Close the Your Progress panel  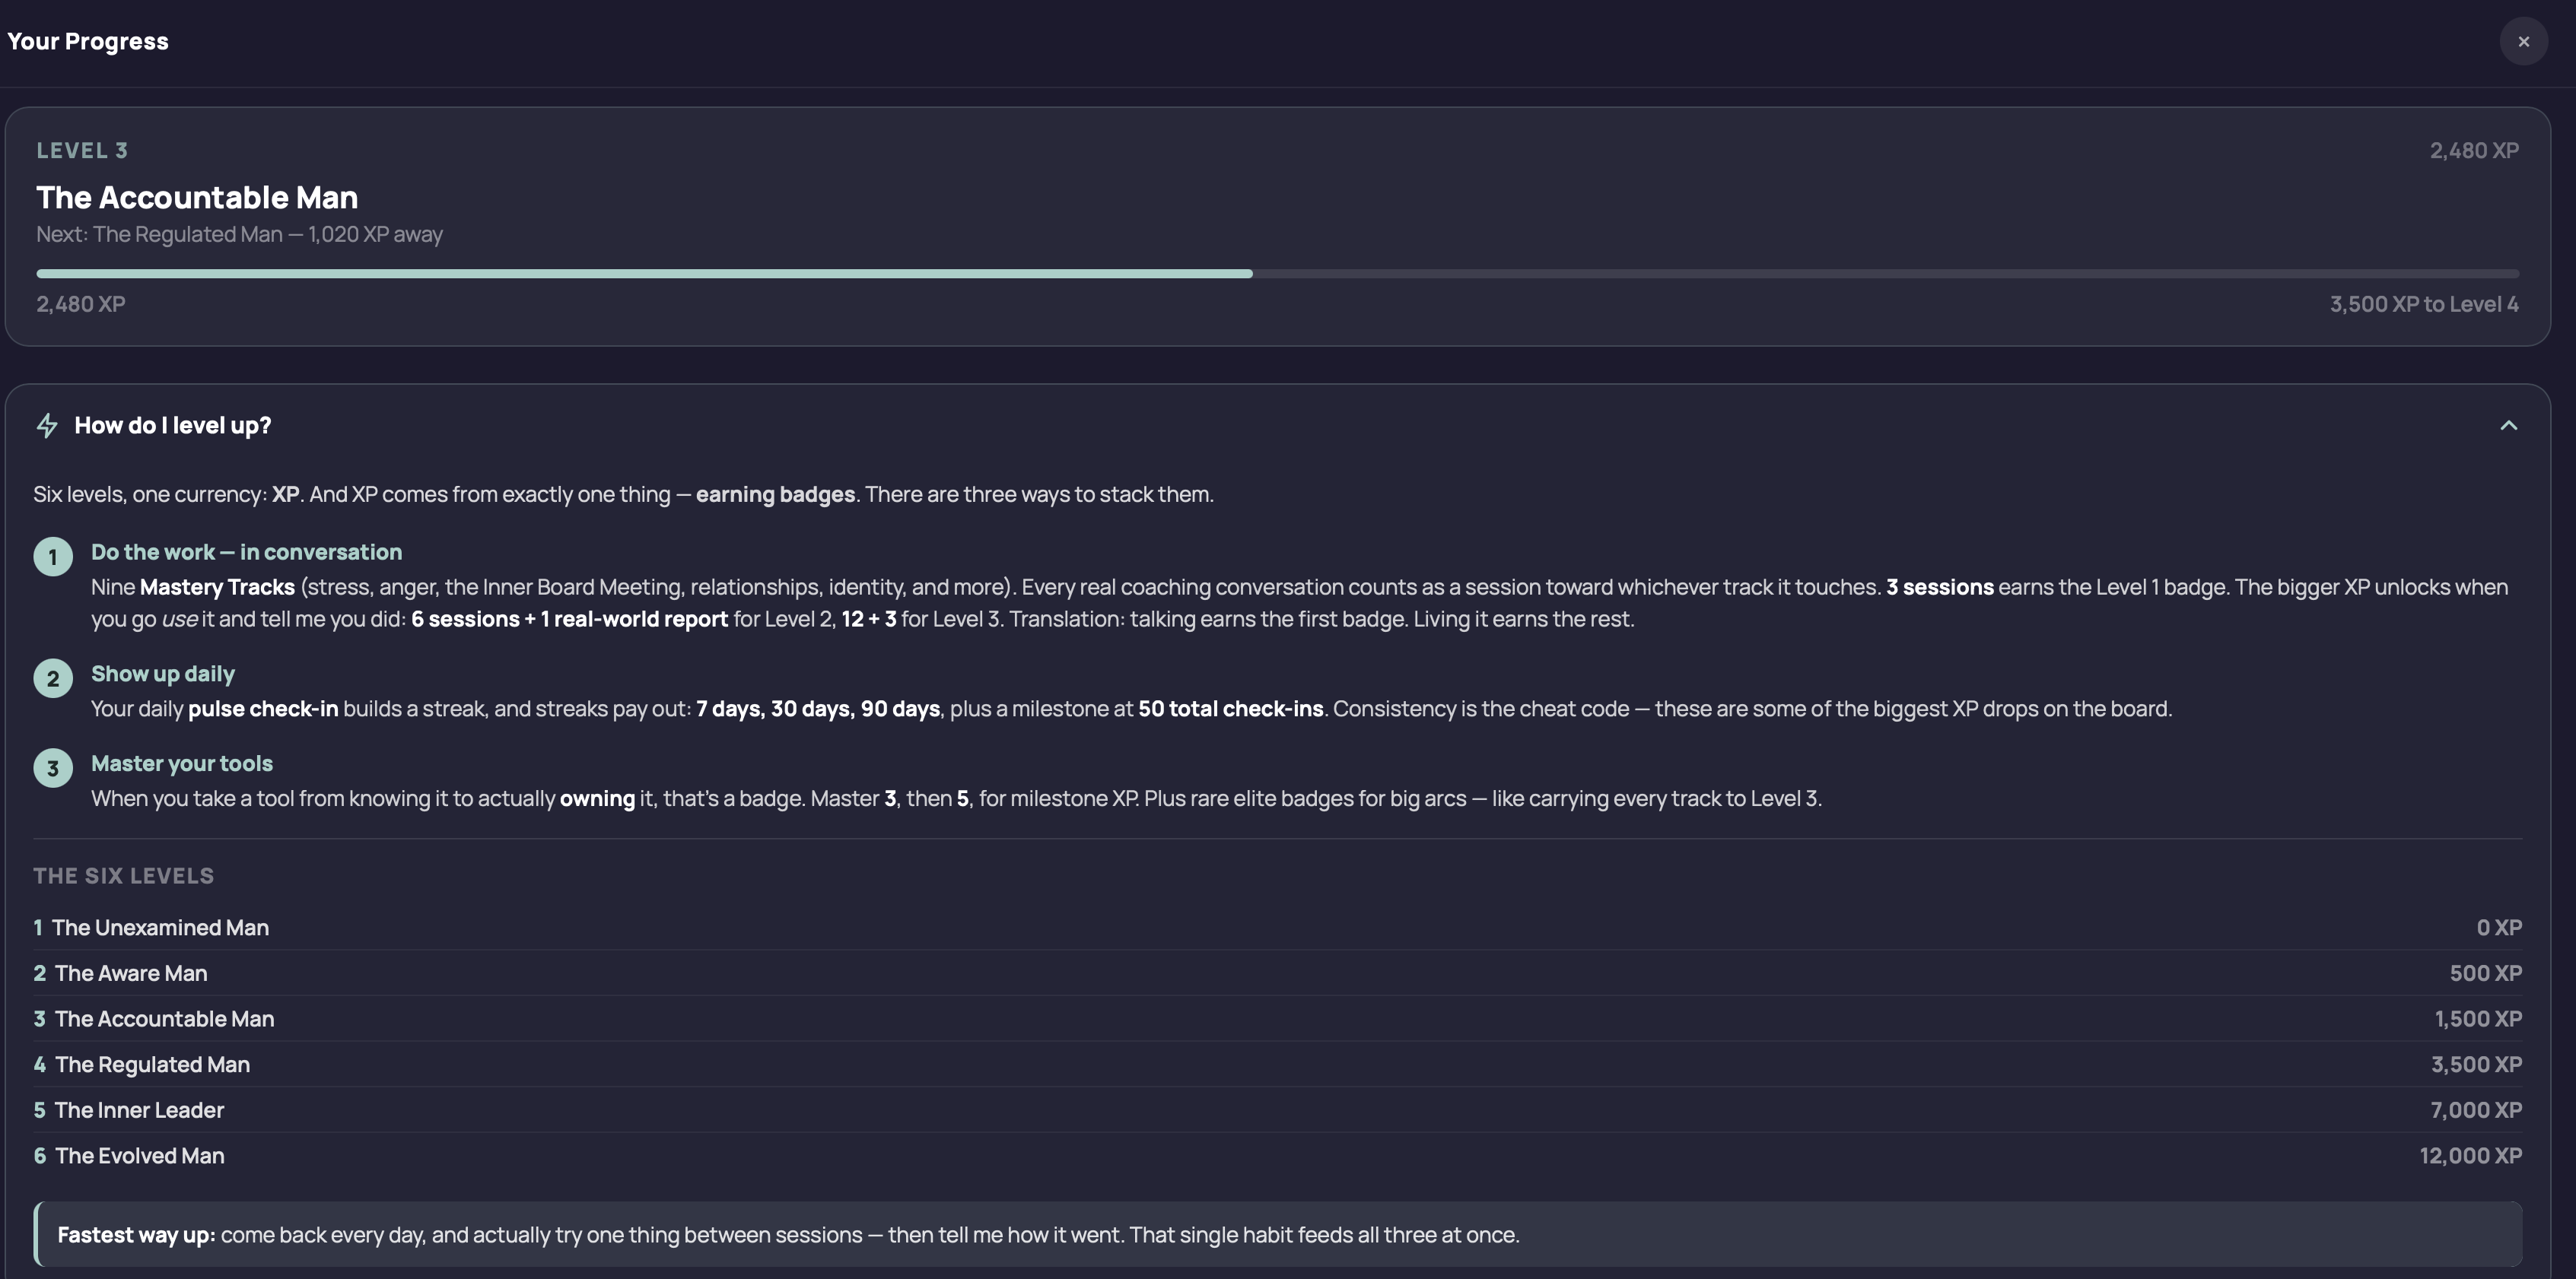click(x=2523, y=42)
